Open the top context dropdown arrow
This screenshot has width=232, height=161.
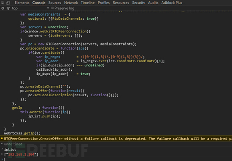point(48,8)
